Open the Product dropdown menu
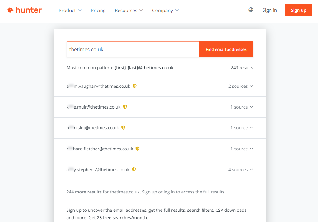318x222 pixels. pyautogui.click(x=70, y=10)
